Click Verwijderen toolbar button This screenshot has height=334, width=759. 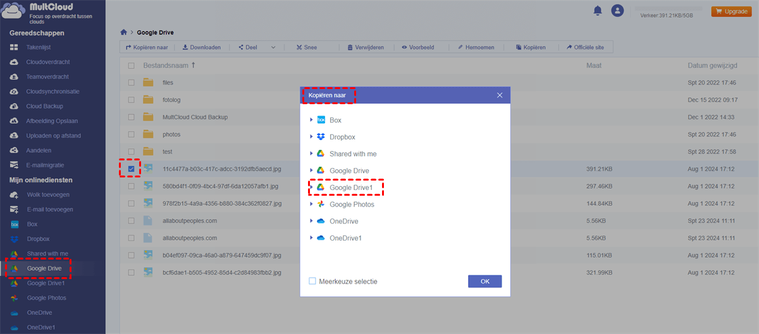point(365,47)
